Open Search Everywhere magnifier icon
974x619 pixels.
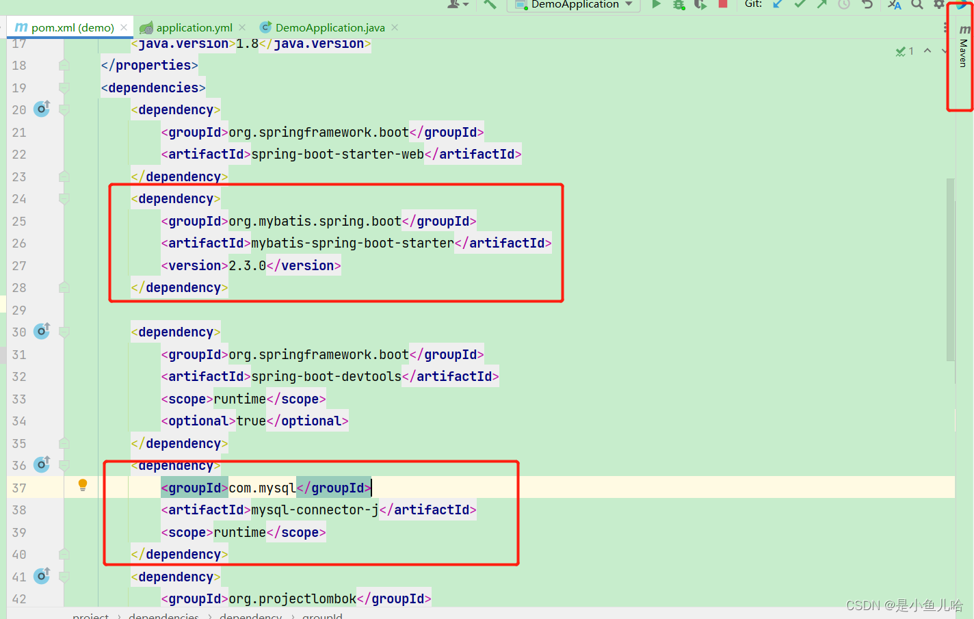917,4
